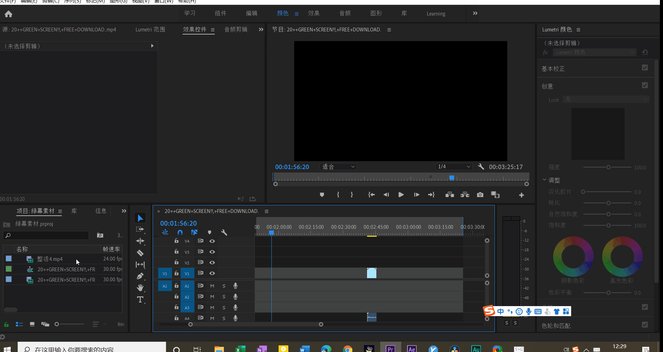Collapse the 调整 section

pos(545,180)
